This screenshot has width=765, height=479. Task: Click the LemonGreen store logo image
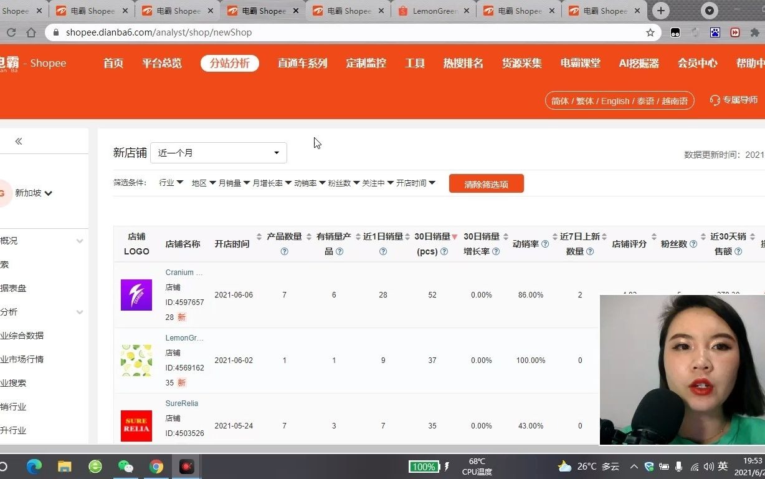pos(136,360)
